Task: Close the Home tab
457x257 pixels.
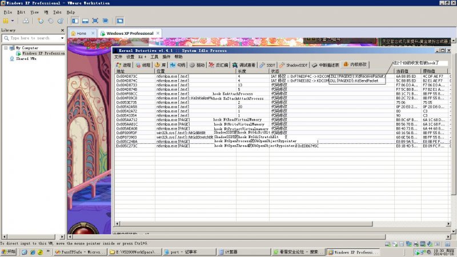Action: [93, 33]
